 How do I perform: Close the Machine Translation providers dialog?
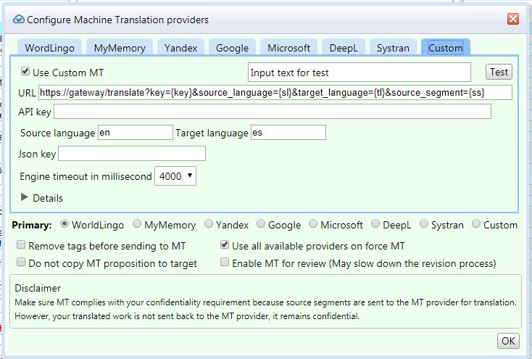pyautogui.click(x=512, y=20)
